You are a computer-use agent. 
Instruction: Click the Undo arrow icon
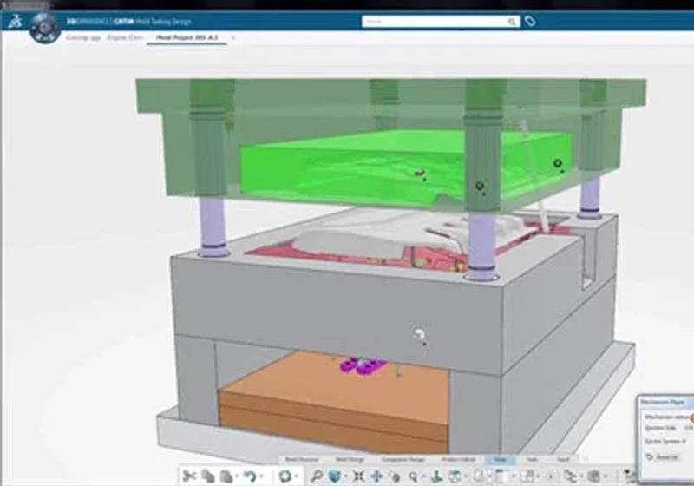pyautogui.click(x=250, y=476)
